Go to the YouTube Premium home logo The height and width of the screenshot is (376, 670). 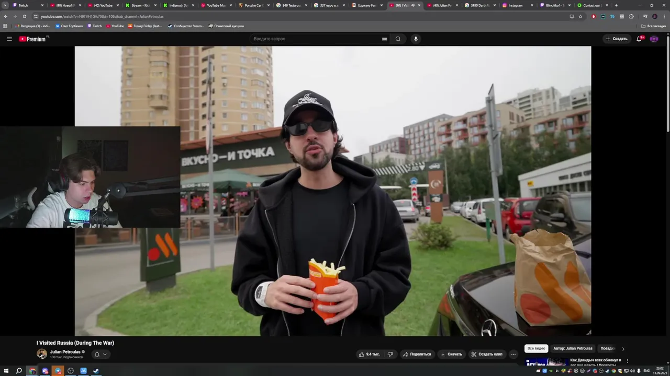[33, 39]
